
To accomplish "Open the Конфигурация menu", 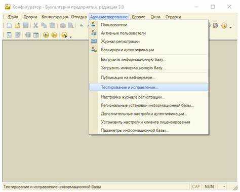I will [x=55, y=17].
